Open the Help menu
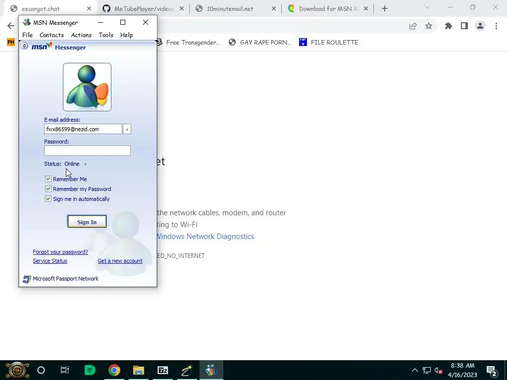The width and height of the screenshot is (507, 380). pos(126,35)
